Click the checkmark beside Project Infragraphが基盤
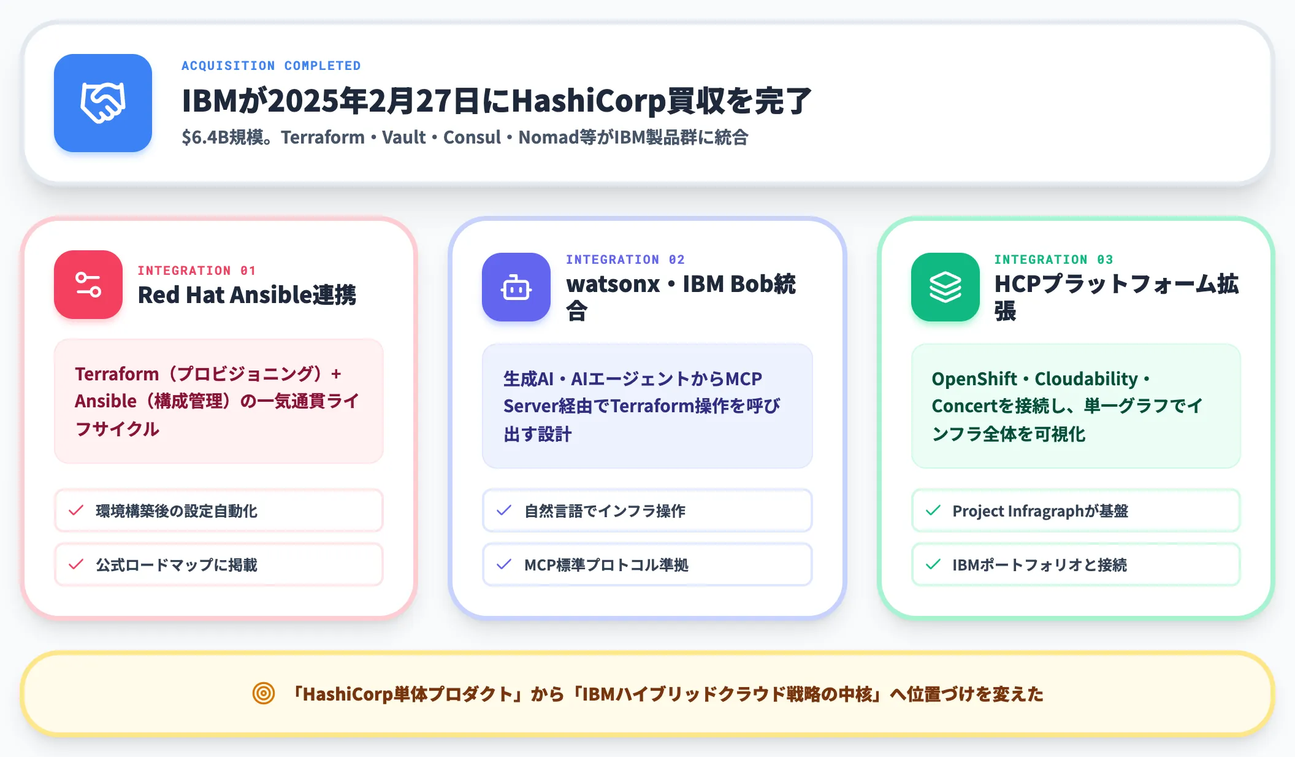The image size is (1295, 757). [933, 510]
